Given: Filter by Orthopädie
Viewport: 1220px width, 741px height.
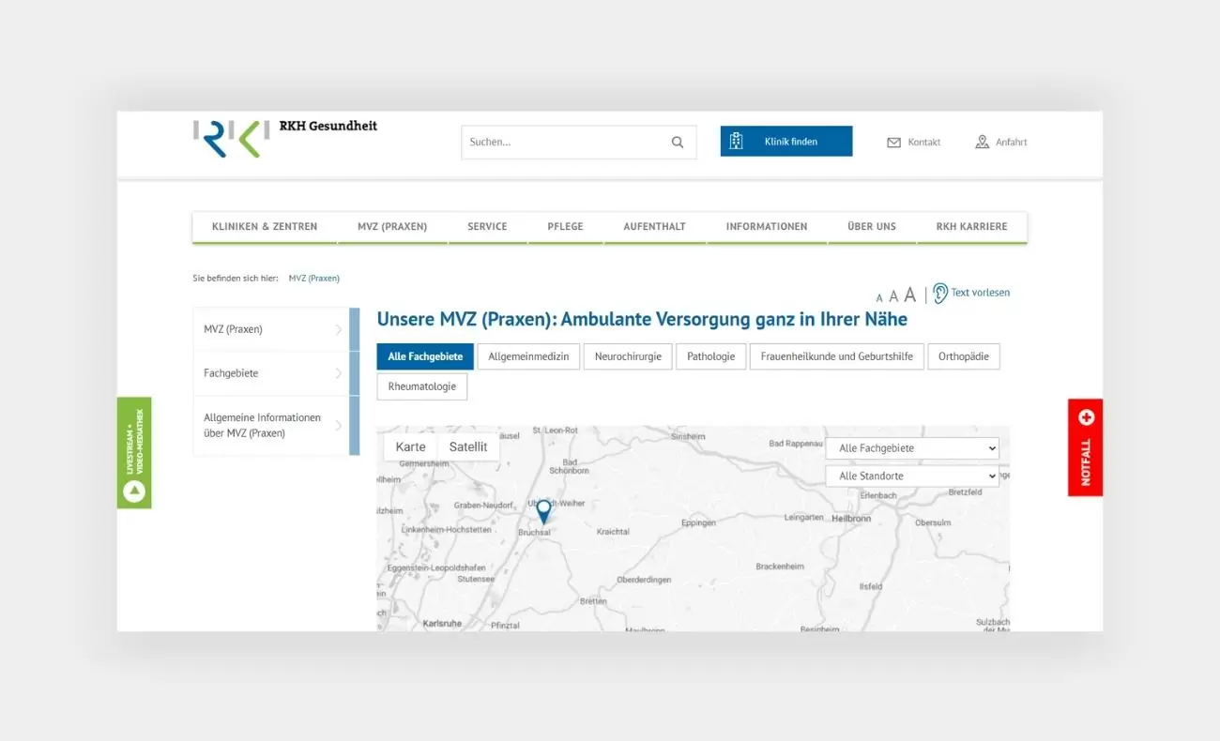Looking at the screenshot, I should click(964, 356).
